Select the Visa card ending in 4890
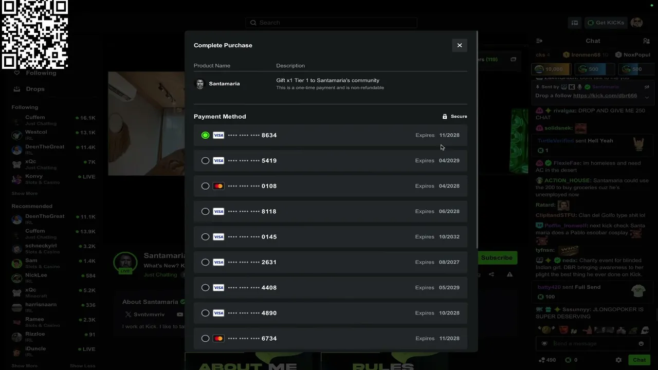This screenshot has width=658, height=370. point(331,313)
